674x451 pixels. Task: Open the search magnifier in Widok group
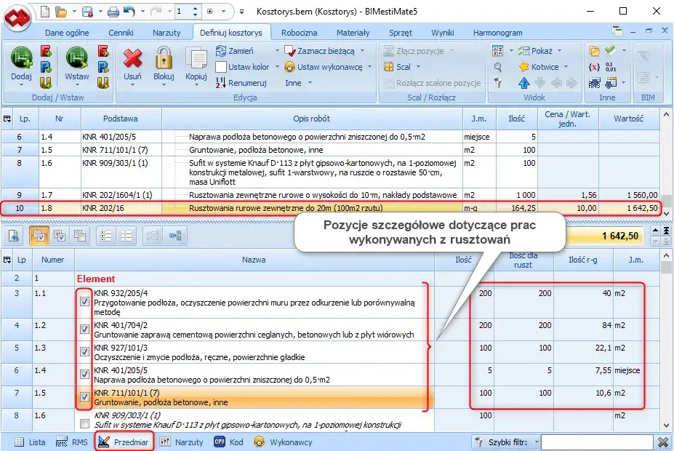(498, 67)
